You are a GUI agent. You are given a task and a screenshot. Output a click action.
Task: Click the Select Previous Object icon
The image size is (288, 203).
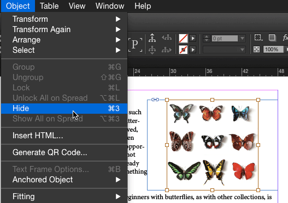(x=167, y=38)
